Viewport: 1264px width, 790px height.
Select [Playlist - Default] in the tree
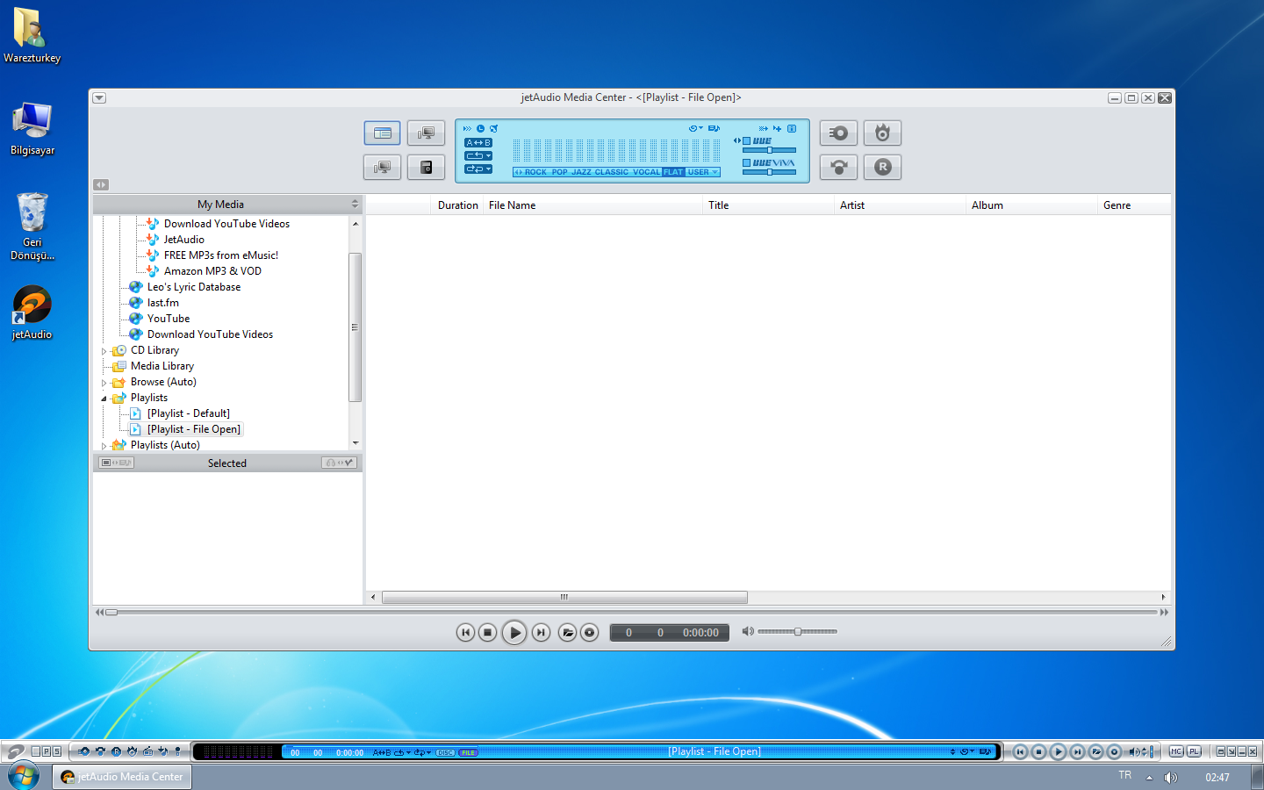189,413
